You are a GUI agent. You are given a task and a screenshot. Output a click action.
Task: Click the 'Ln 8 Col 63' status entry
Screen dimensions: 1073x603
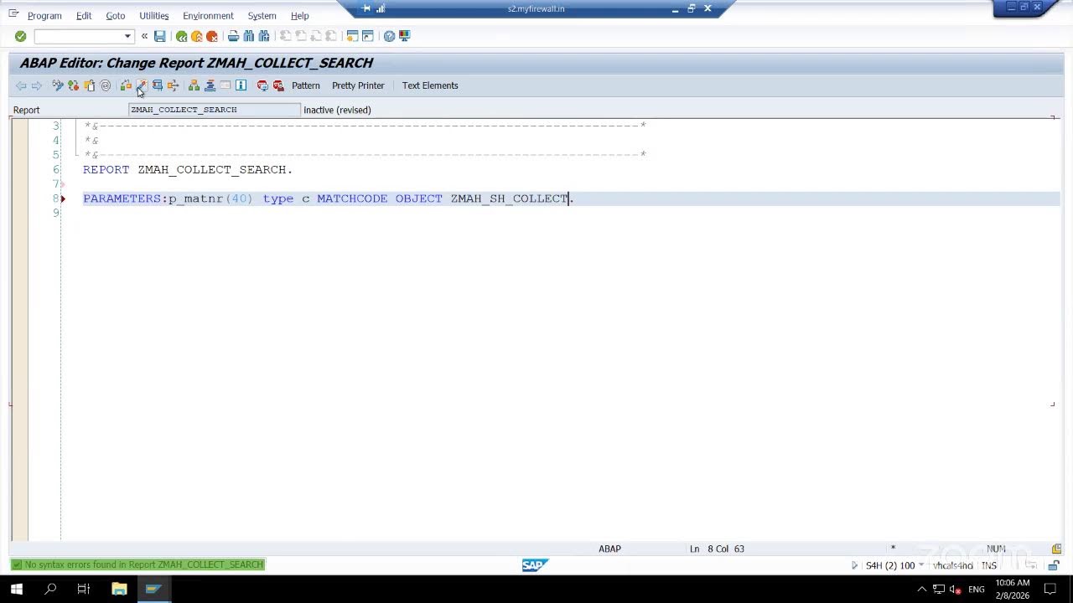[x=717, y=549]
